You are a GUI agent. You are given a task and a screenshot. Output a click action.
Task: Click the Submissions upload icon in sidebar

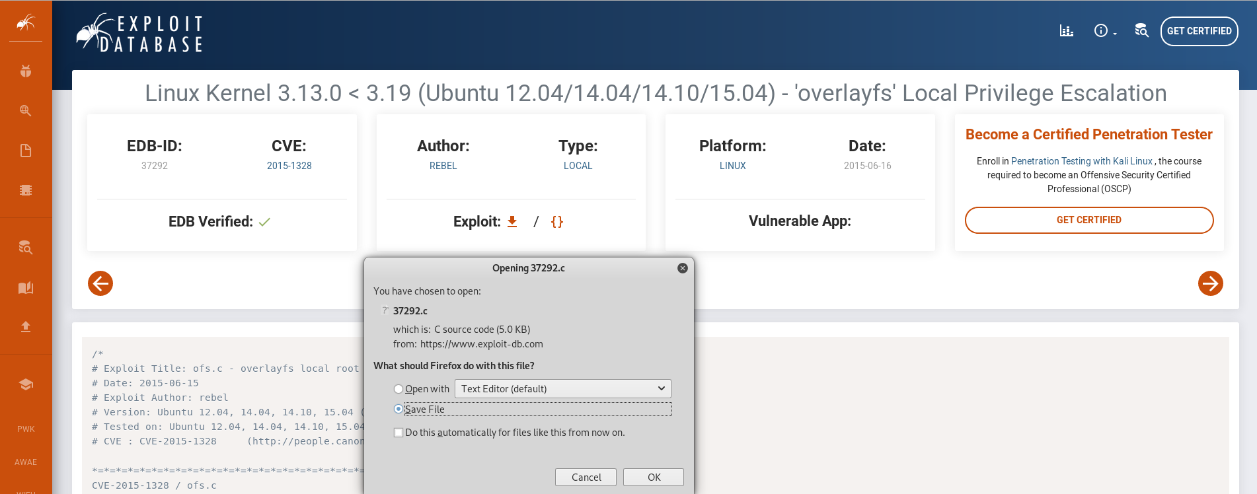26,327
